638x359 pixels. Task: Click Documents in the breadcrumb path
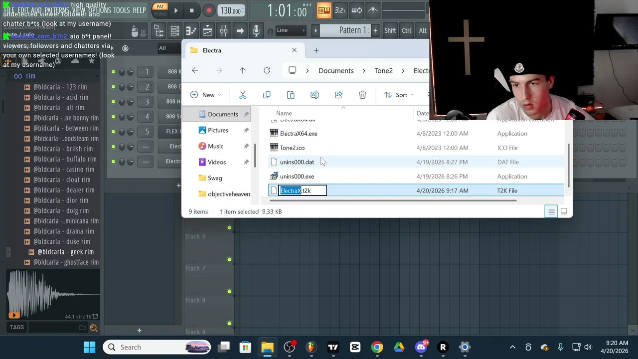click(x=336, y=71)
